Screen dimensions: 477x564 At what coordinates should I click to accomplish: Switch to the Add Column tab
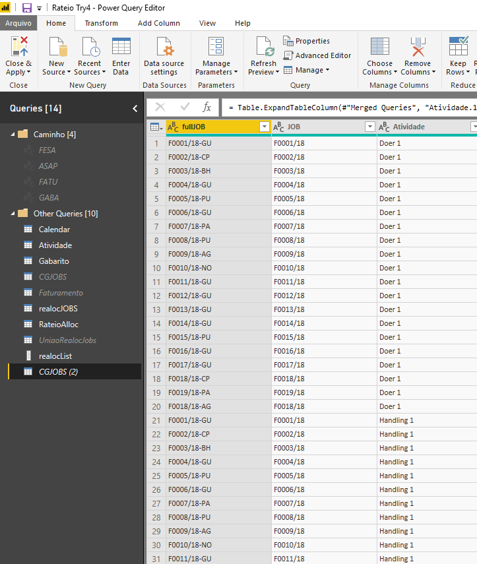(x=158, y=23)
